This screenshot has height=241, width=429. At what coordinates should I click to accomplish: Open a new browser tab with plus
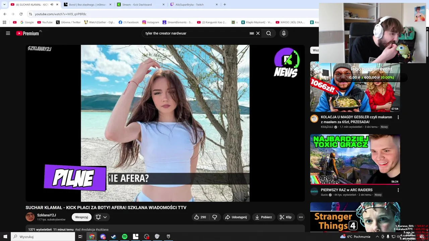pyautogui.click(x=225, y=4)
